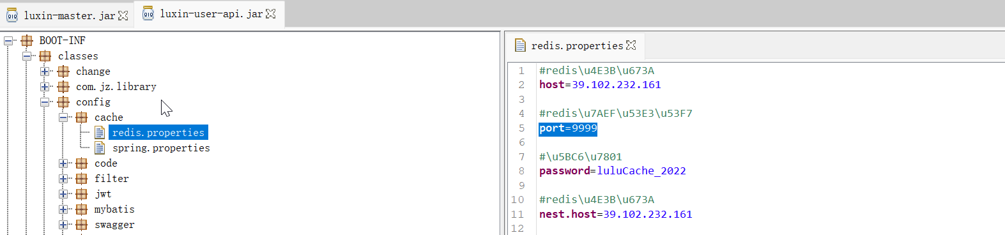The width and height of the screenshot is (1005, 235).
Task: Select the cache package label
Action: tap(109, 117)
